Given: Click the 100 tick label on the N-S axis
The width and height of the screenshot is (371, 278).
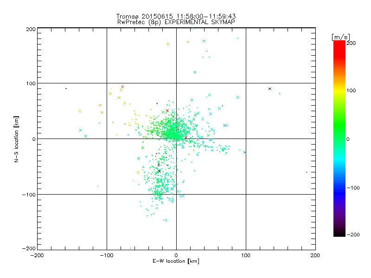Looking at the screenshot, I should pos(31,83).
